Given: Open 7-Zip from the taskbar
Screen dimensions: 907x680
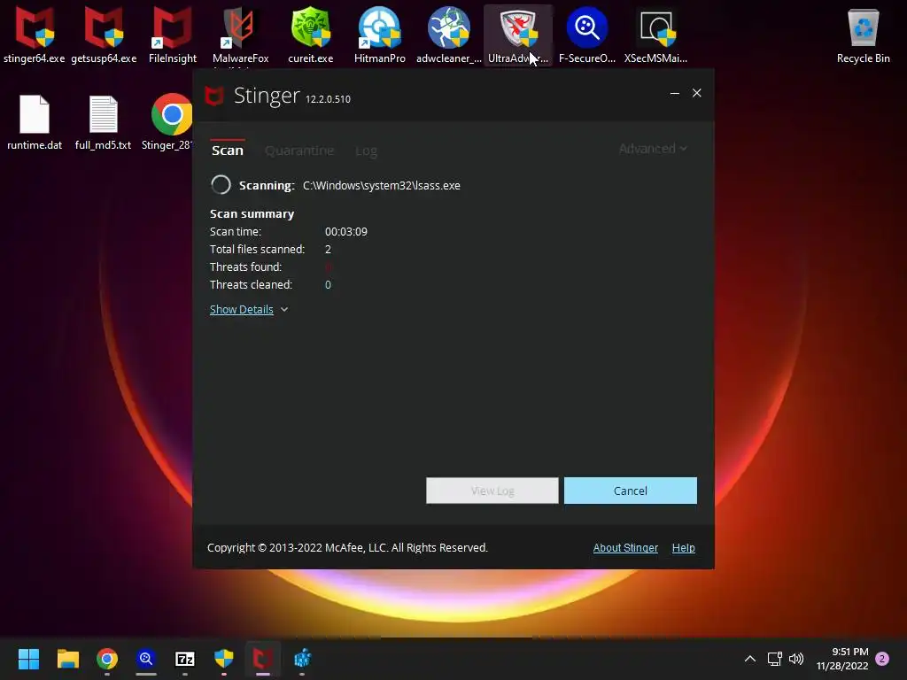Looking at the screenshot, I should click(185, 659).
